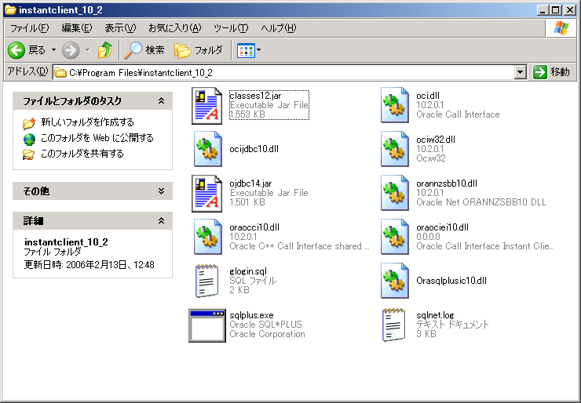Open the 検索 search pane
This screenshot has height=403, width=581.
[x=144, y=50]
